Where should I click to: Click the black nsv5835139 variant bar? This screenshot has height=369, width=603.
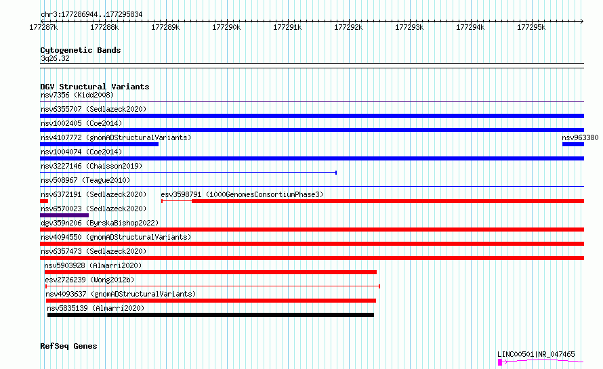[210, 315]
